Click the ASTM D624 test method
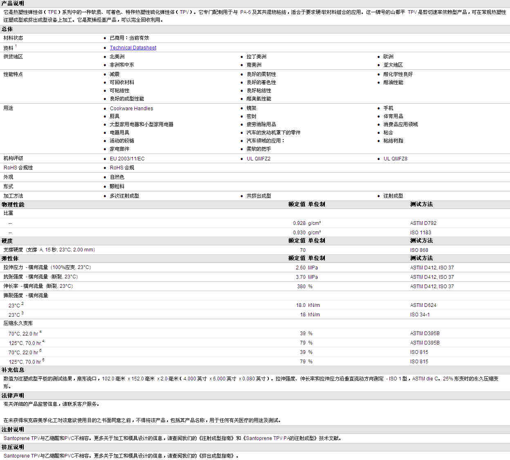This screenshot has width=510, height=460. click(423, 305)
